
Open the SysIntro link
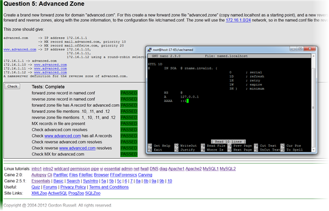click(90, 181)
